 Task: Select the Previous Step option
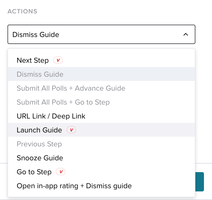[101, 144]
